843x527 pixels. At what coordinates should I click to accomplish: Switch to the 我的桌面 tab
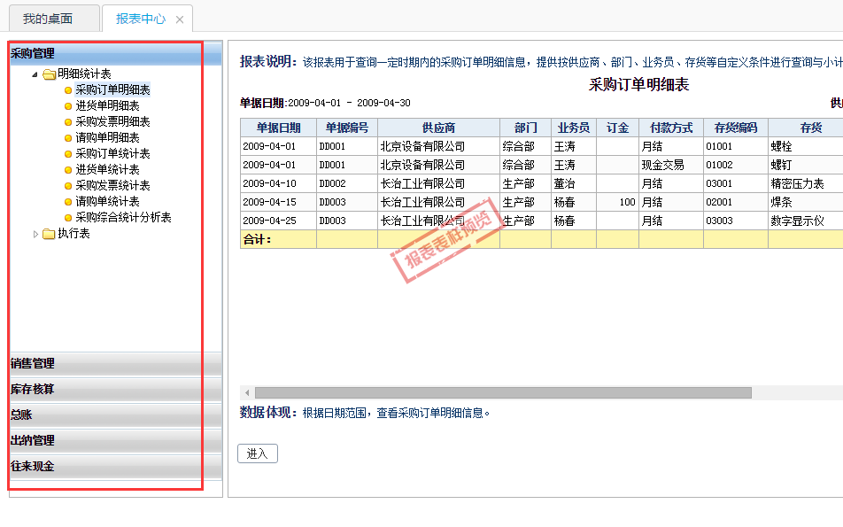click(x=48, y=19)
